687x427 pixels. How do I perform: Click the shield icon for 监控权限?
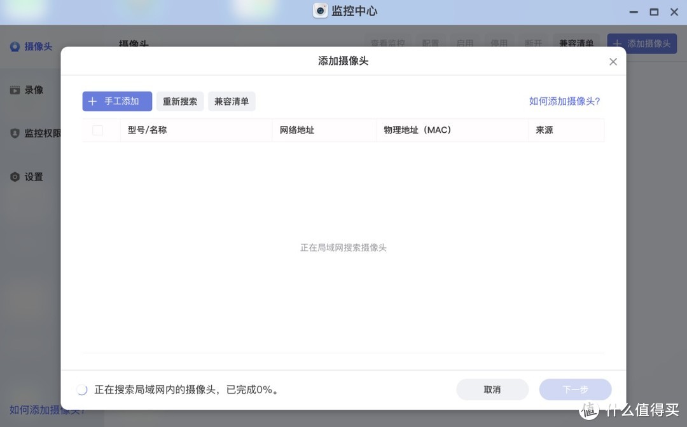(x=15, y=133)
